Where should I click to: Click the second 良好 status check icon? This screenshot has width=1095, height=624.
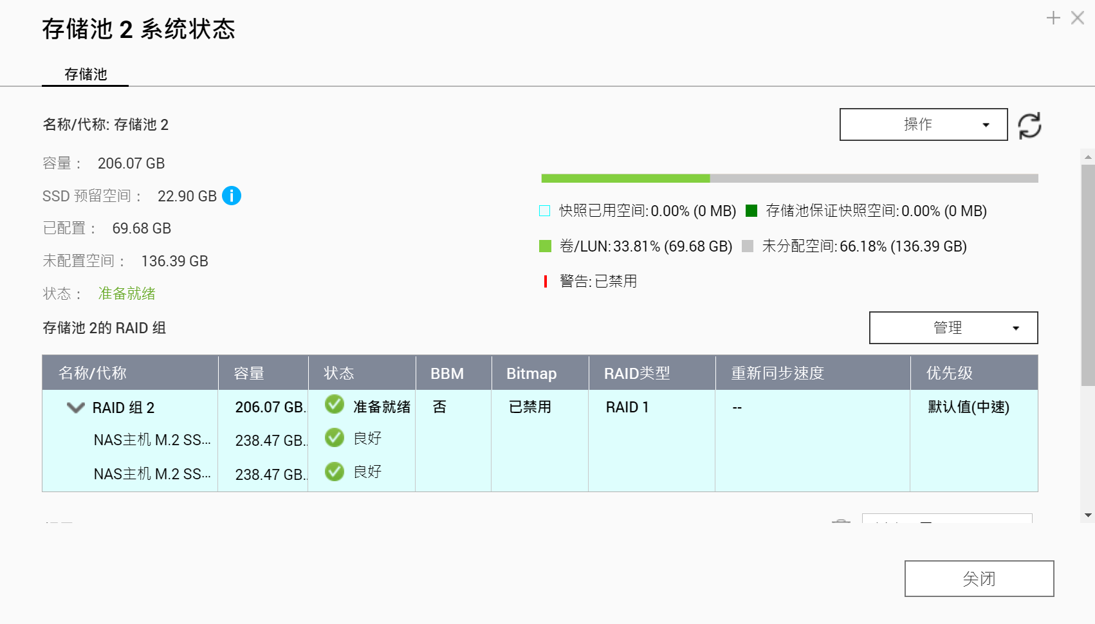point(335,472)
